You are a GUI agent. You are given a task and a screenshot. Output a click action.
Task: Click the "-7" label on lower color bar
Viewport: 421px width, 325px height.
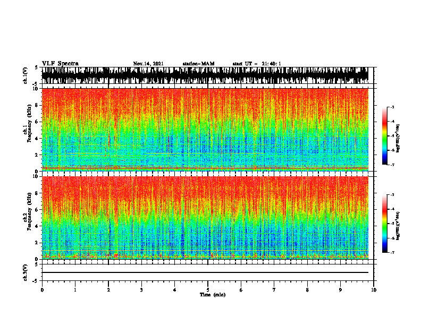coord(392,253)
